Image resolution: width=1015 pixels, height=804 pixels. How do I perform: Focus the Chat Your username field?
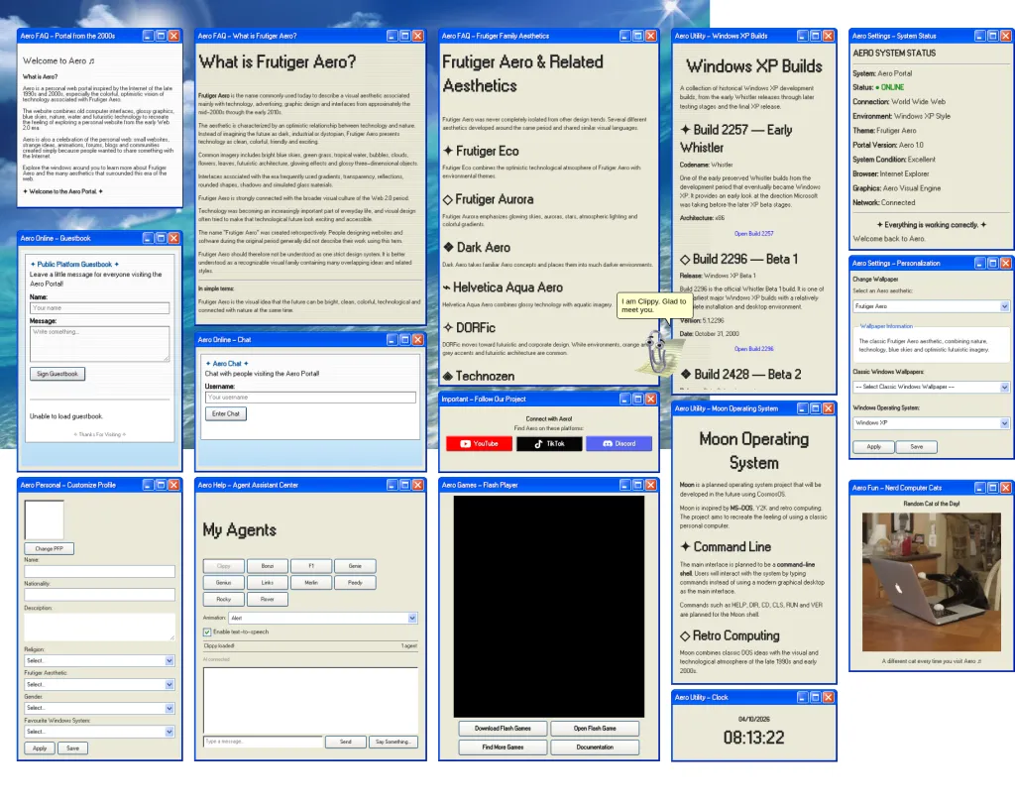(x=310, y=398)
